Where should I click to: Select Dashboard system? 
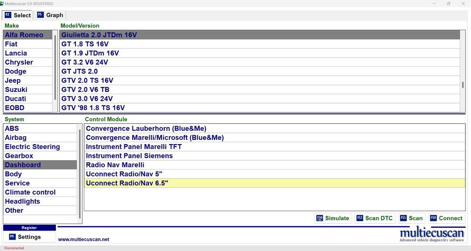(40, 165)
